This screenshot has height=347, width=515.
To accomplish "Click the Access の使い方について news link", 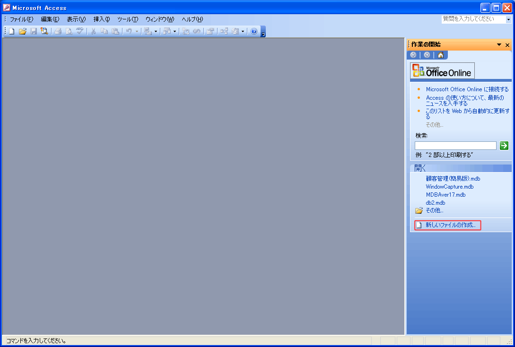I will 465,100.
